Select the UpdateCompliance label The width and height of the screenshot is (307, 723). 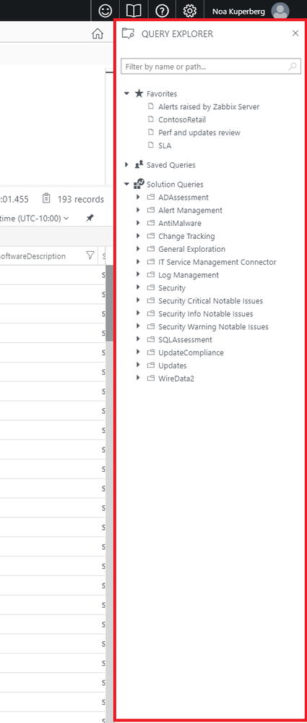coord(191,352)
